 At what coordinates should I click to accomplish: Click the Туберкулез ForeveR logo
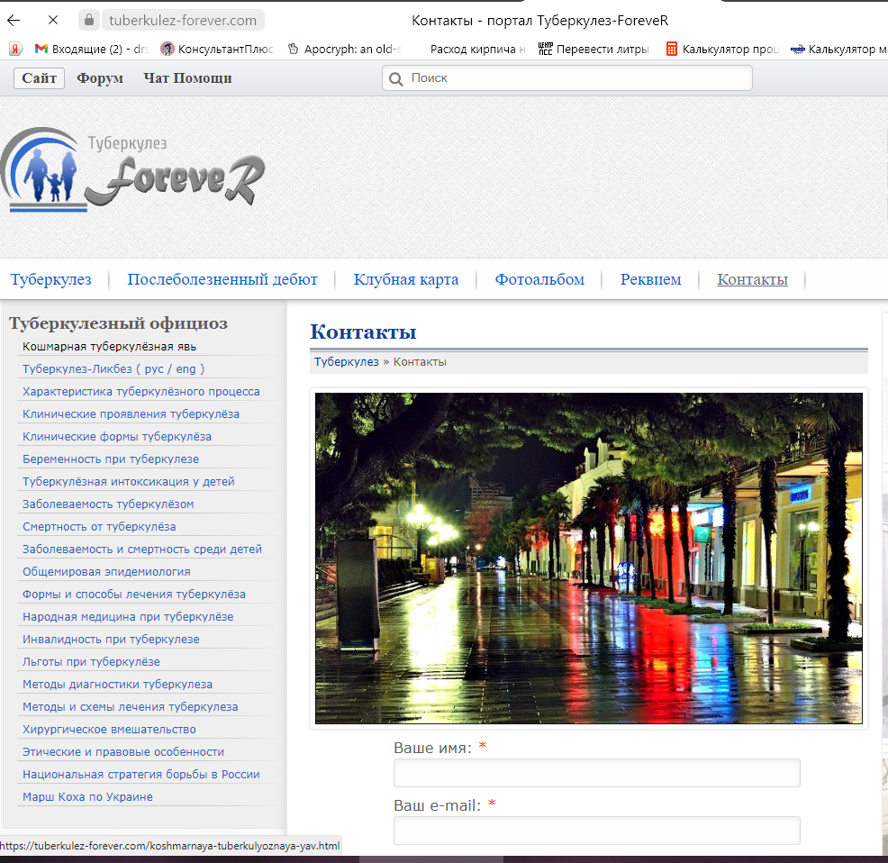(x=132, y=169)
